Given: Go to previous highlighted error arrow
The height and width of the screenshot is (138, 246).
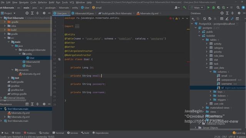Looking at the screenshot, I should pos(183,18).
